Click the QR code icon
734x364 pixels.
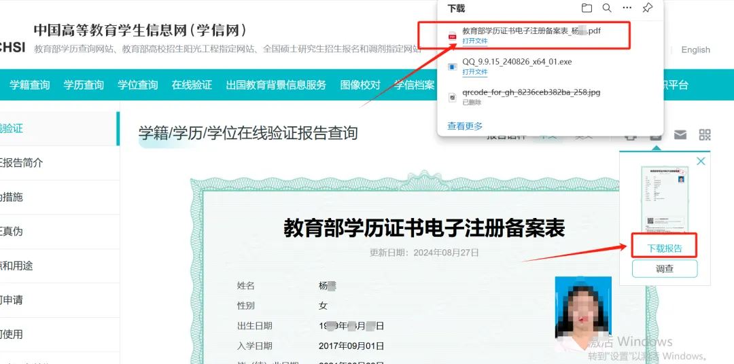coord(705,134)
